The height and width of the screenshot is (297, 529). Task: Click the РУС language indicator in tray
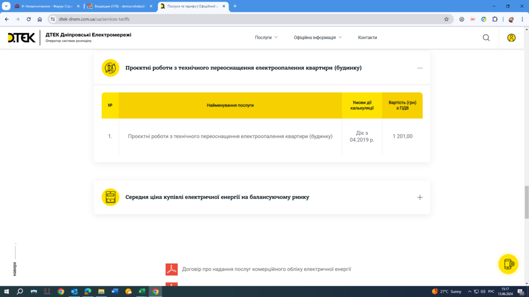491,291
